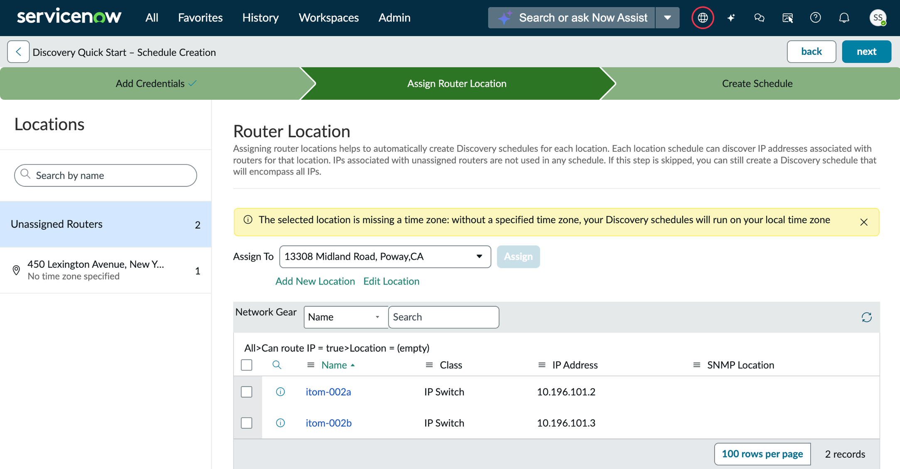The image size is (900, 469).
Task: Open the Class column options menu icon
Action: pyautogui.click(x=429, y=365)
